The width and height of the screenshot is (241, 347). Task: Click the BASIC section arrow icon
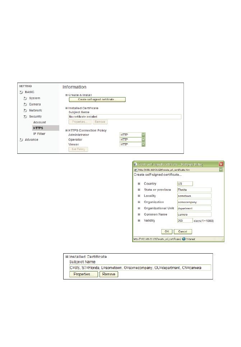tap(21, 92)
